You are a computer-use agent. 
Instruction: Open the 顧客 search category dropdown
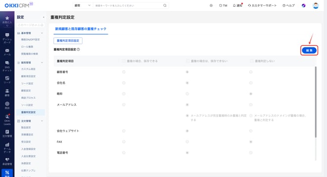point(82,6)
